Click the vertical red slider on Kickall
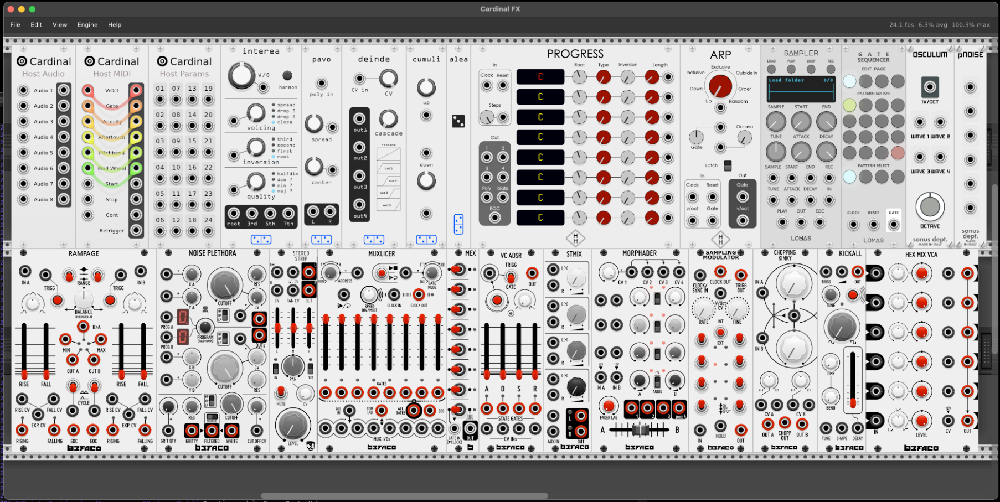Viewport: 1000px width, 502px height. click(853, 403)
